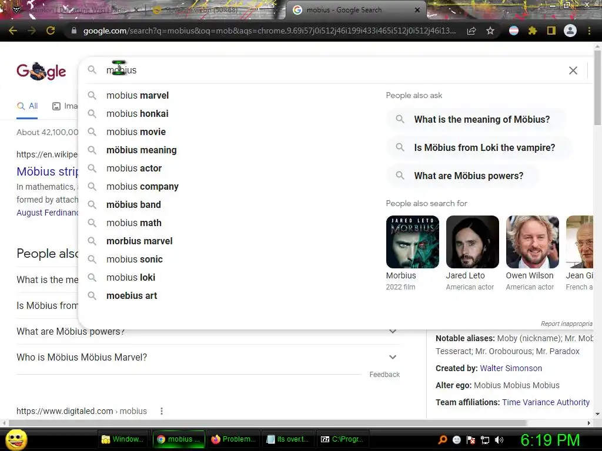Open the its over.t... taskbar item
Image resolution: width=602 pixels, height=451 pixels.
[x=287, y=439]
